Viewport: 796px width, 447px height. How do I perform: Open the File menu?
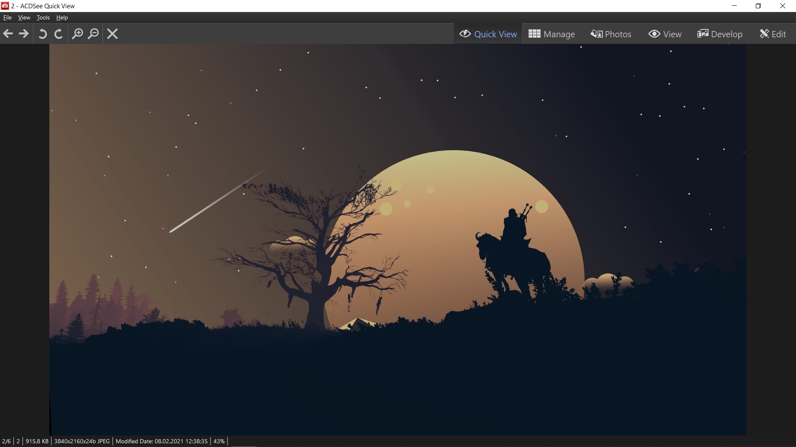7,17
